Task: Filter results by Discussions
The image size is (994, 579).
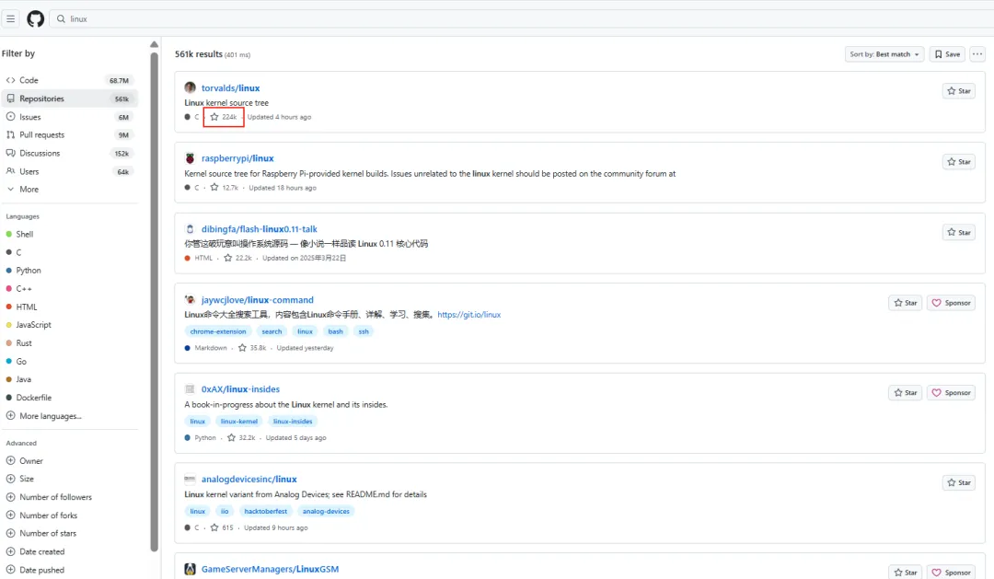Action: click(x=70, y=154)
